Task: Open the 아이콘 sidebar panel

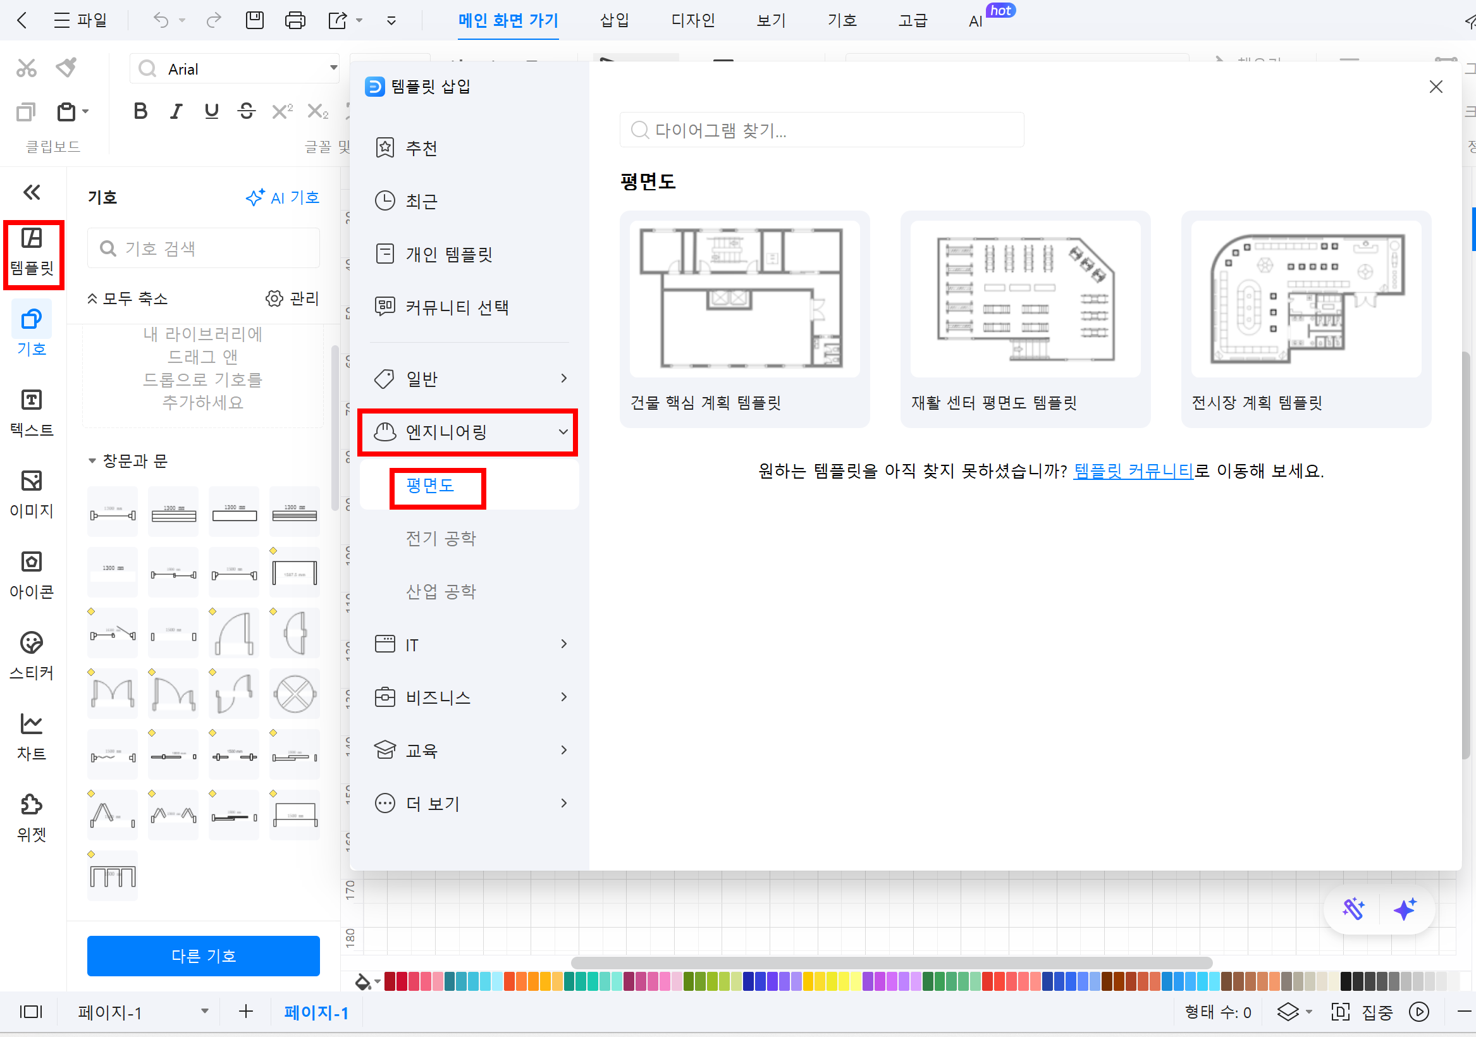Action: pyautogui.click(x=32, y=575)
